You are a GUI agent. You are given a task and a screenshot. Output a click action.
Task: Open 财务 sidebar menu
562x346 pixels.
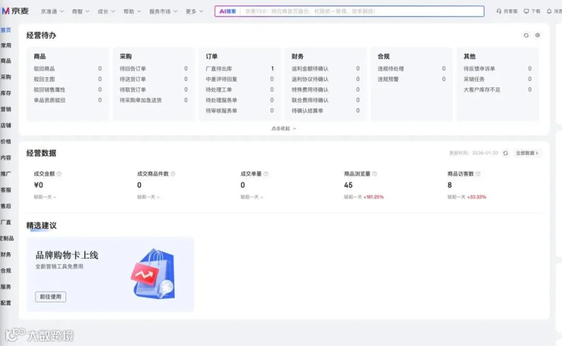pos(6,255)
